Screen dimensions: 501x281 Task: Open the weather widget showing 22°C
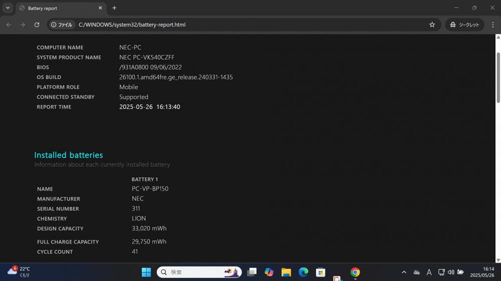pos(19,272)
